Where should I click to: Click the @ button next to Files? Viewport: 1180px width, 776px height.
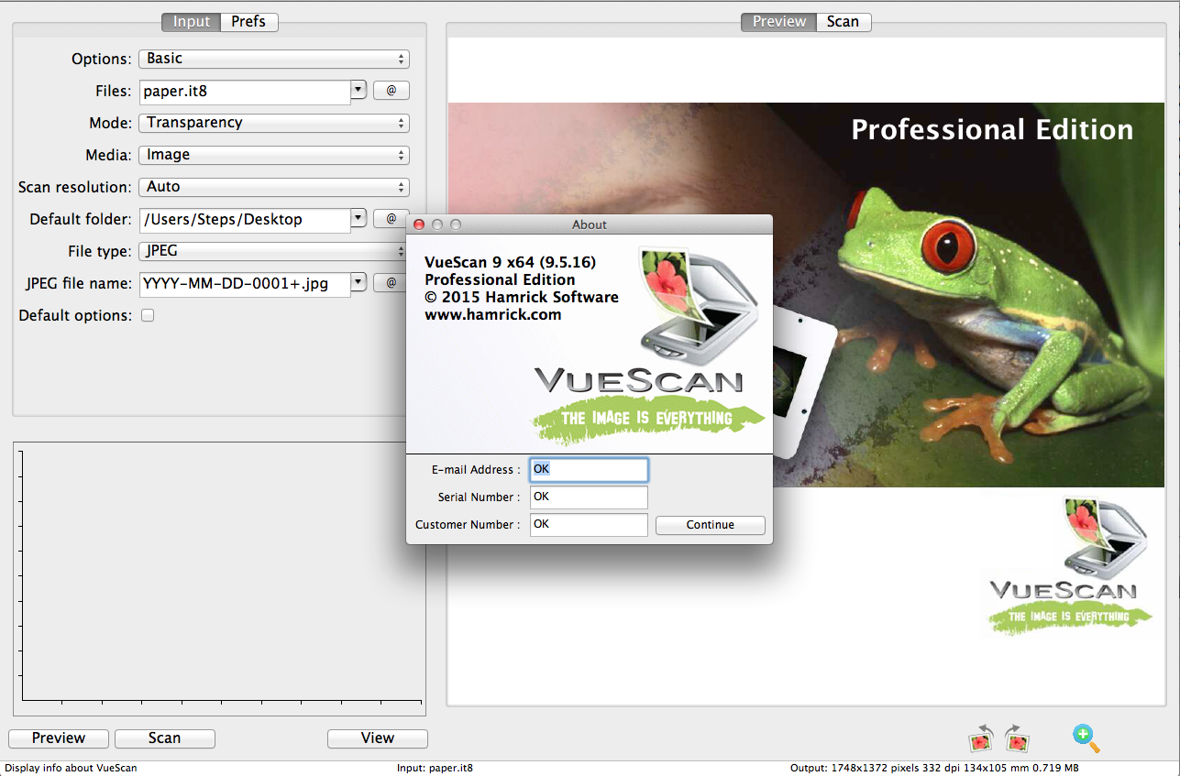pyautogui.click(x=391, y=91)
